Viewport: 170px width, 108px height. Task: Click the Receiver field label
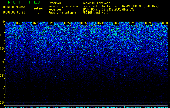[x=55, y=9]
